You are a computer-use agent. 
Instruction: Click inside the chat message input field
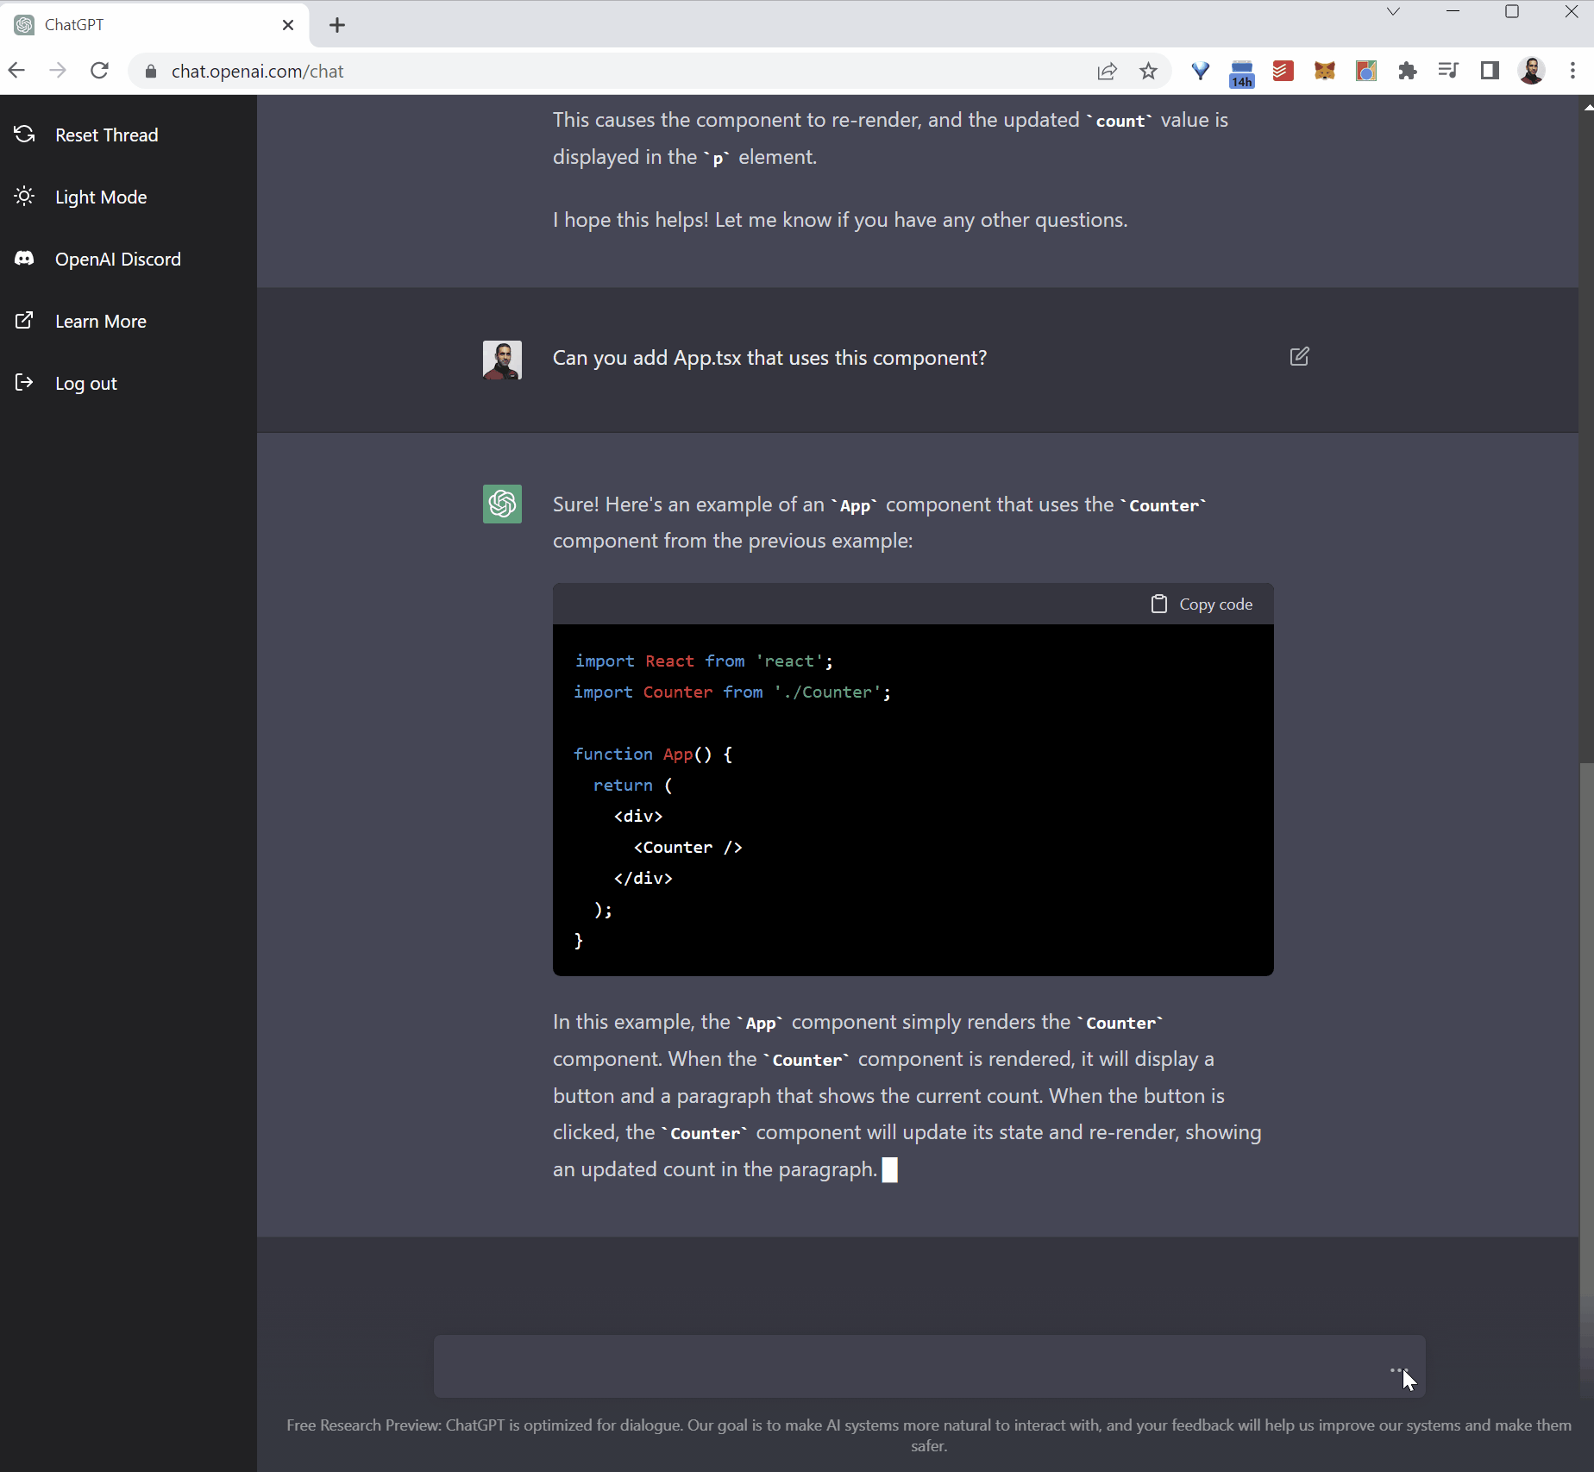[863, 1366]
